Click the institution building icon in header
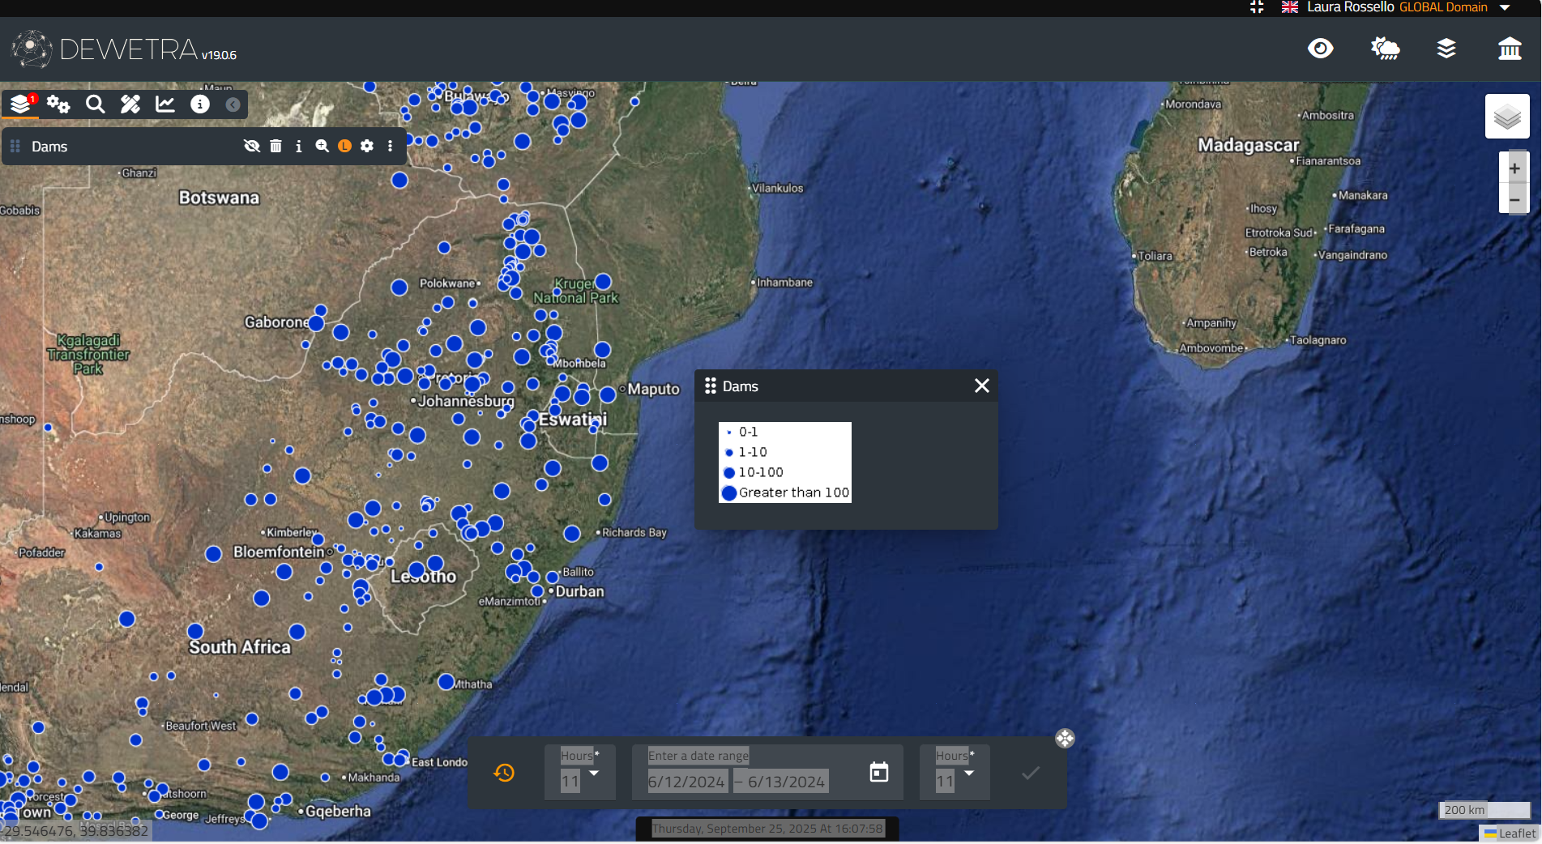The width and height of the screenshot is (1542, 844). 1510,49
